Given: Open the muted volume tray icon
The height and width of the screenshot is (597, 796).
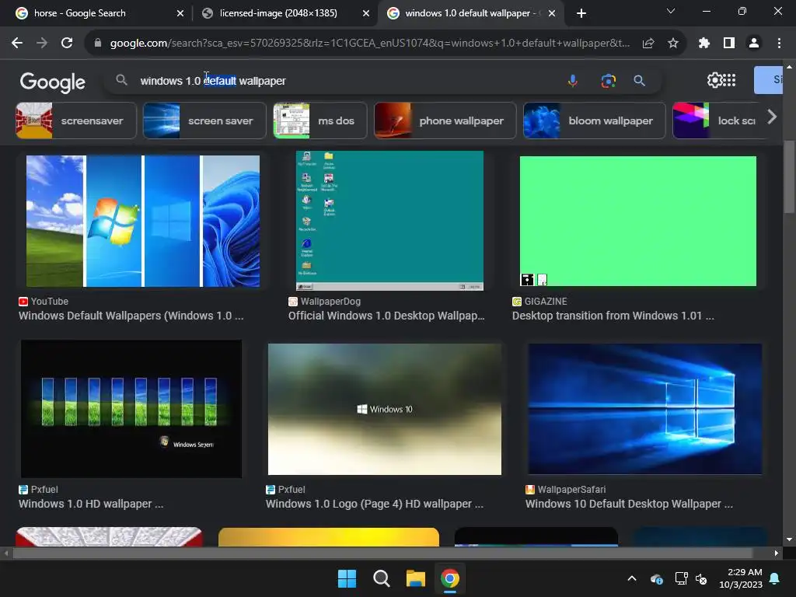Looking at the screenshot, I should (x=701, y=578).
